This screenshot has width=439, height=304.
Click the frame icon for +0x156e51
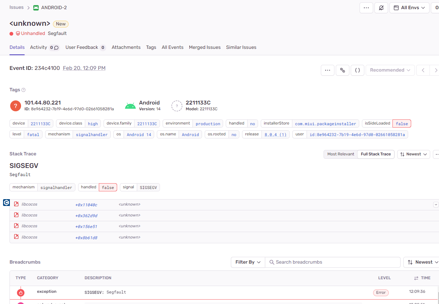(x=16, y=226)
